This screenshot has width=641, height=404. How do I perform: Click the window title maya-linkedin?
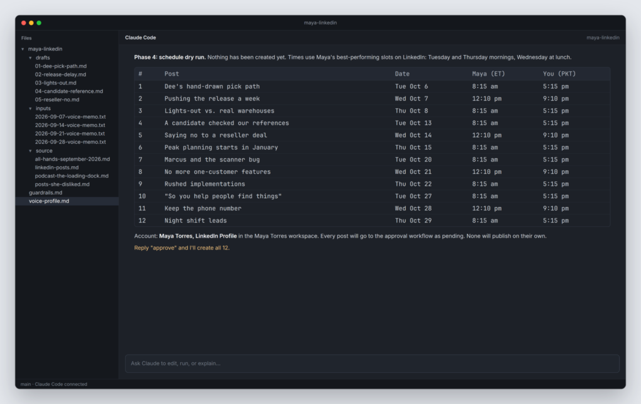pos(320,23)
